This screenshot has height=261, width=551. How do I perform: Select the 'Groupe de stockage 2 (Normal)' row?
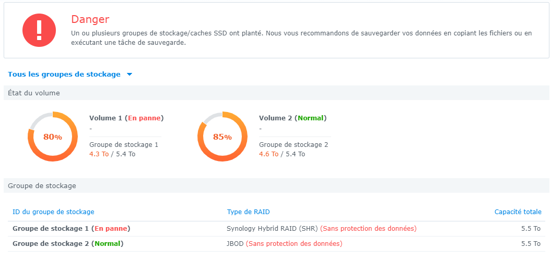[68, 243]
